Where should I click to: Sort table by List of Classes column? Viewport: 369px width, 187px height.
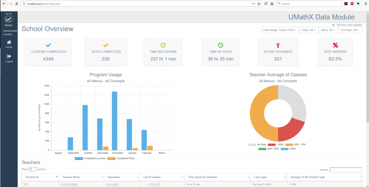162,177
